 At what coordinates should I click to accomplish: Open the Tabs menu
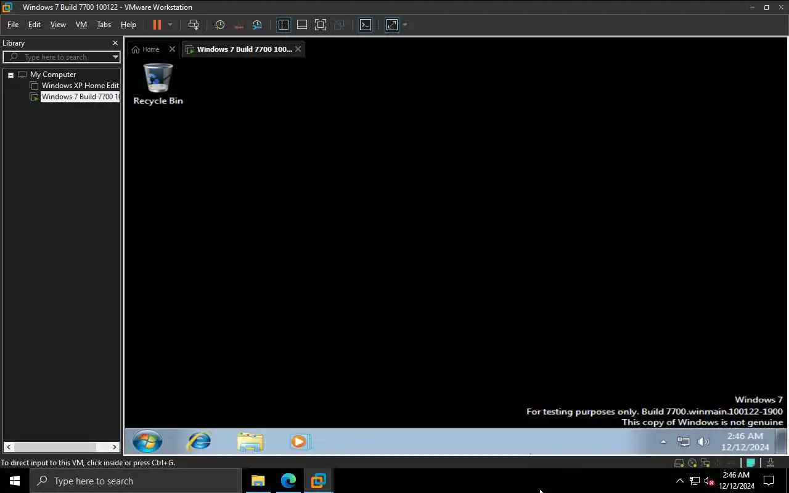[x=104, y=25]
